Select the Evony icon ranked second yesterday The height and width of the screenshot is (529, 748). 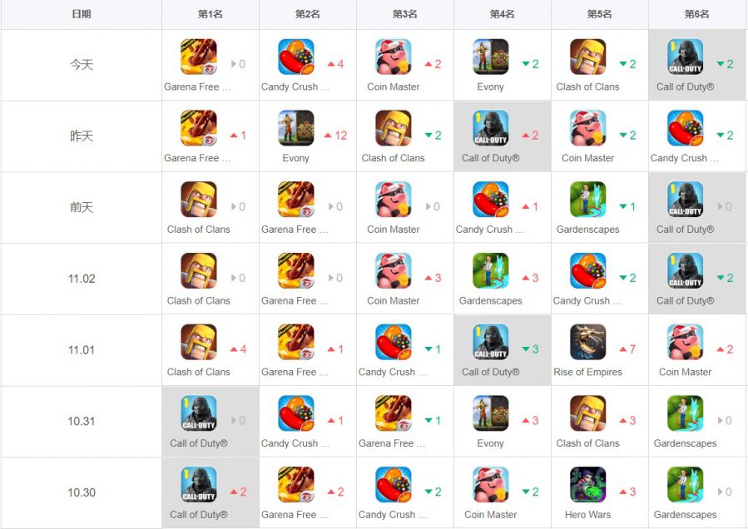pos(295,128)
